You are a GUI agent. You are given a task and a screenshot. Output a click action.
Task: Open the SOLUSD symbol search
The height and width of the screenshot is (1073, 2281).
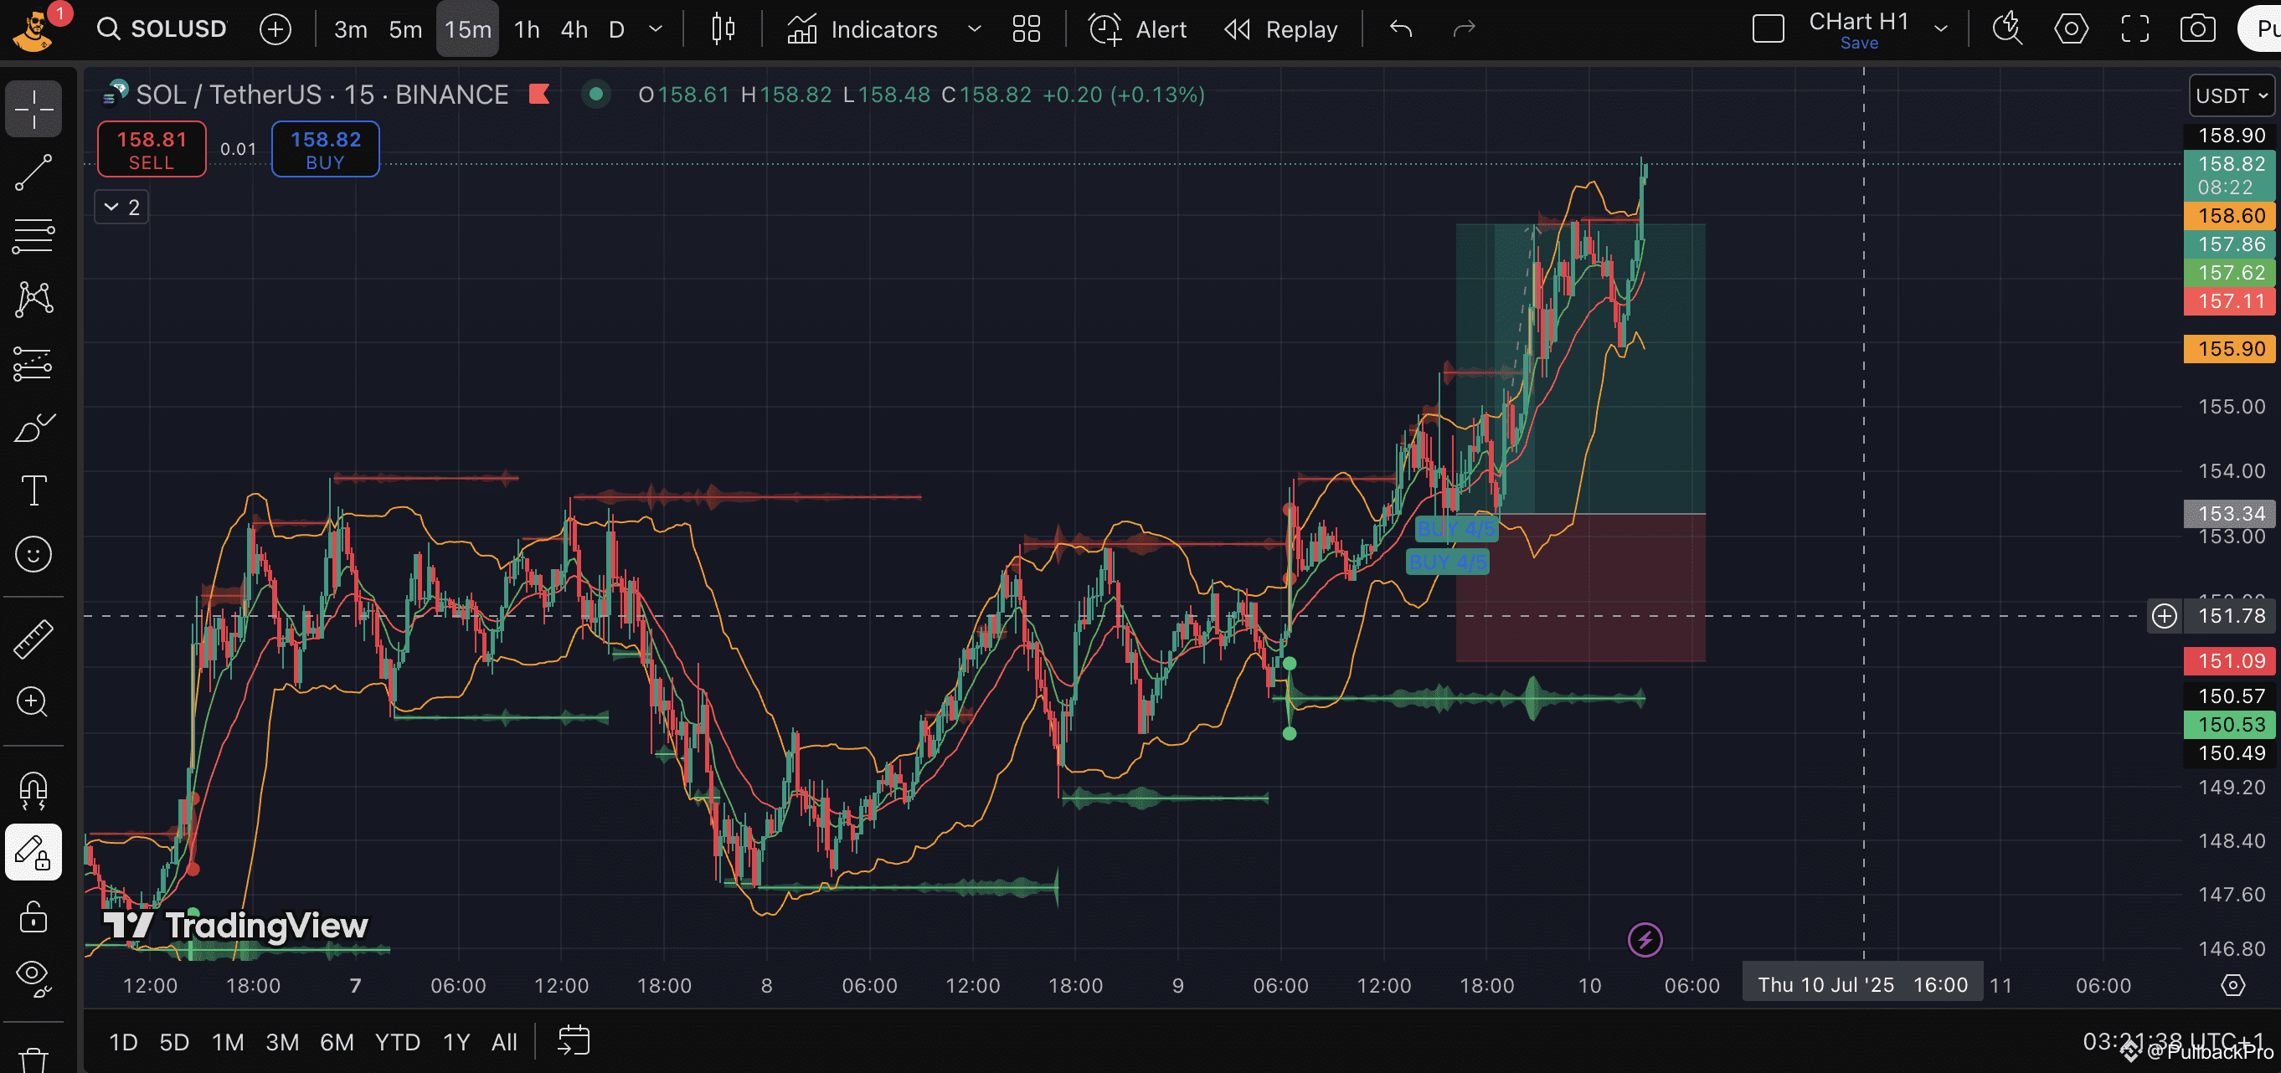(x=162, y=29)
